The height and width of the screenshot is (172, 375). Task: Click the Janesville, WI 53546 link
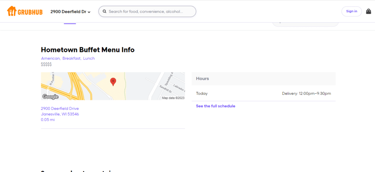click(60, 114)
